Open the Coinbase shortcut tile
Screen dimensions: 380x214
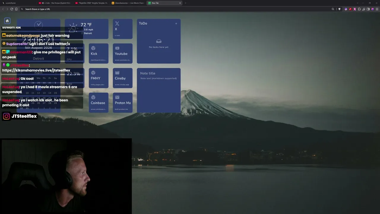(x=99, y=103)
